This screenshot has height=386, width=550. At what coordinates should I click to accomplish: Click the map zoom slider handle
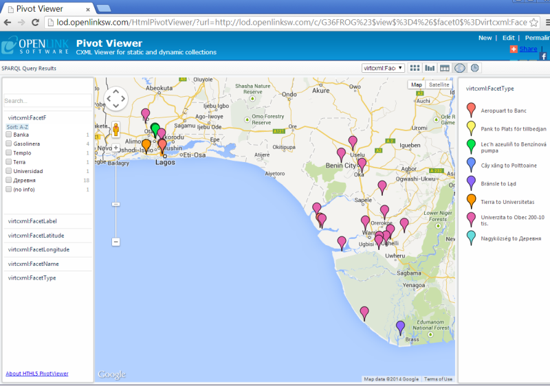[115, 204]
